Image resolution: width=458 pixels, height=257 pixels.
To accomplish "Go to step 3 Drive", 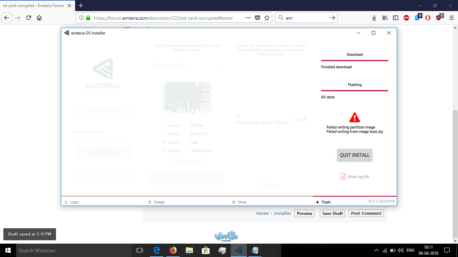I will 239,202.
